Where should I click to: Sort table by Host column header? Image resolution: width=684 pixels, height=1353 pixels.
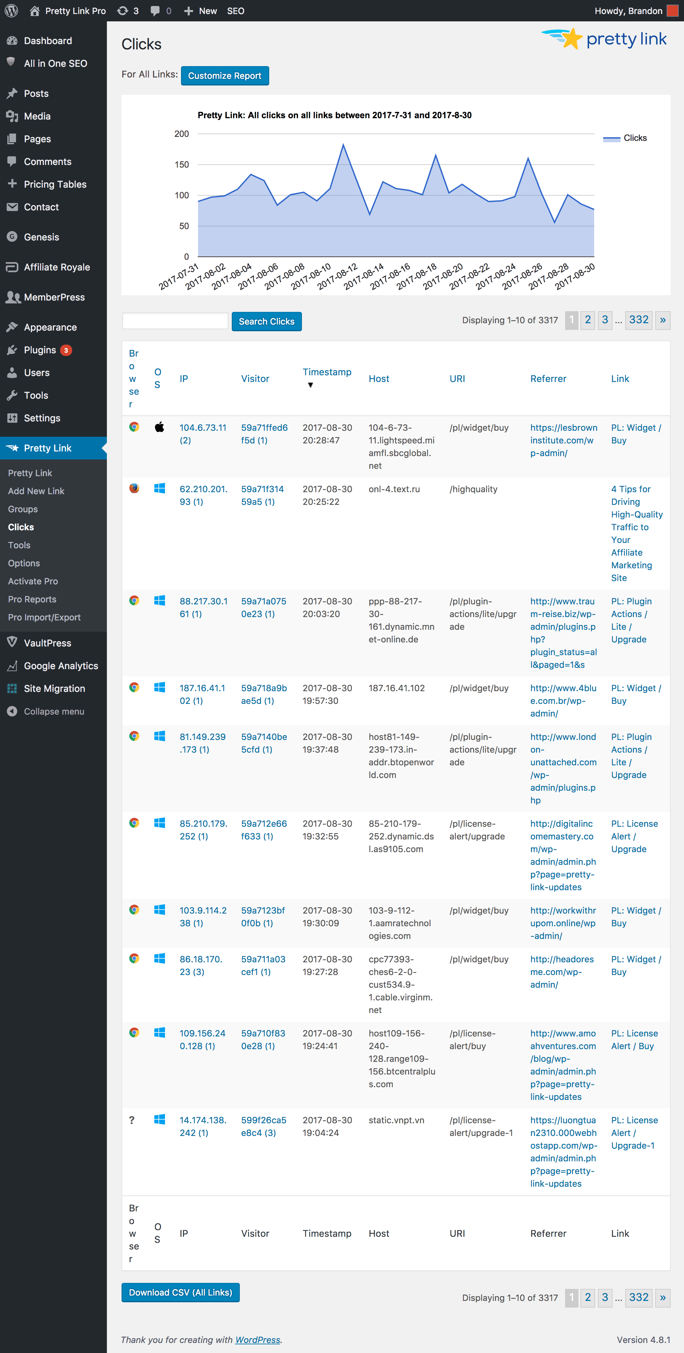coord(379,379)
